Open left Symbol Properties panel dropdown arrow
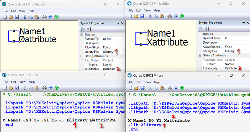 point(118,24)
